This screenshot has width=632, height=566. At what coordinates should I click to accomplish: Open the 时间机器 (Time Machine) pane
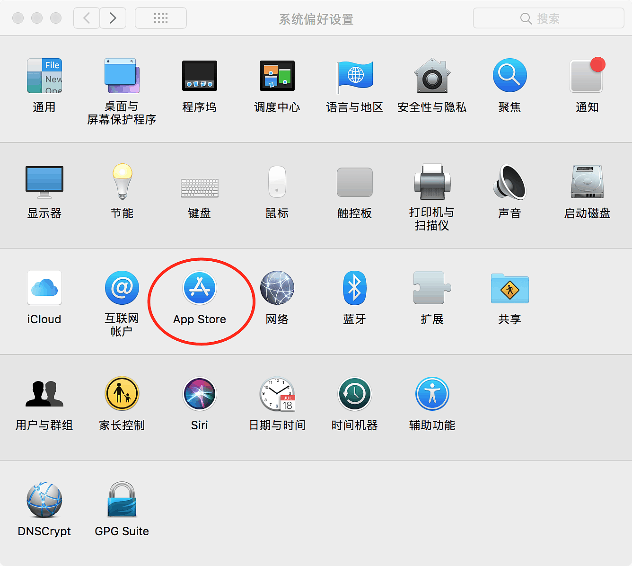(354, 394)
